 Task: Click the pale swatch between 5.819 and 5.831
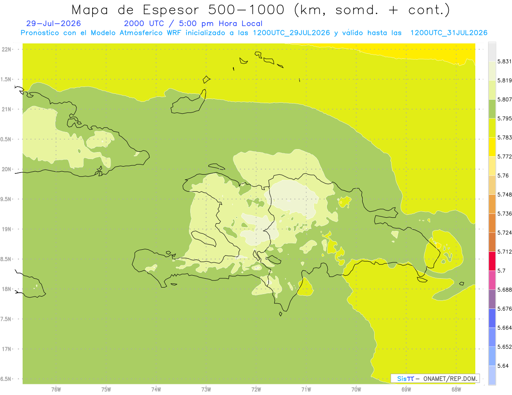point(492,70)
